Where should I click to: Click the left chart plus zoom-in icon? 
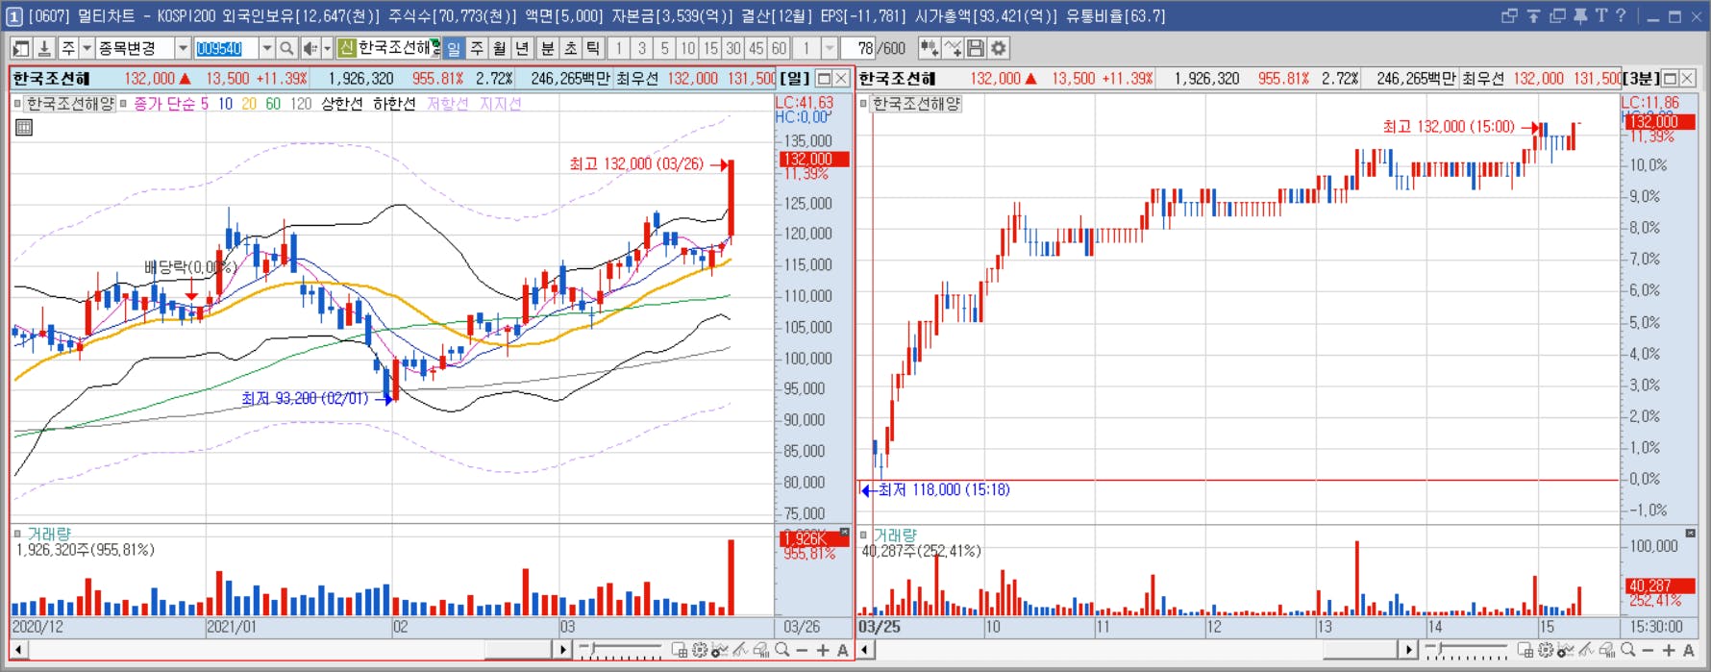coord(823,651)
